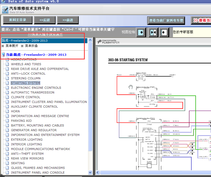Click the tree panel vertical scrollbar thumb
Viewport: 211px width, 177px height.
[x=90, y=97]
